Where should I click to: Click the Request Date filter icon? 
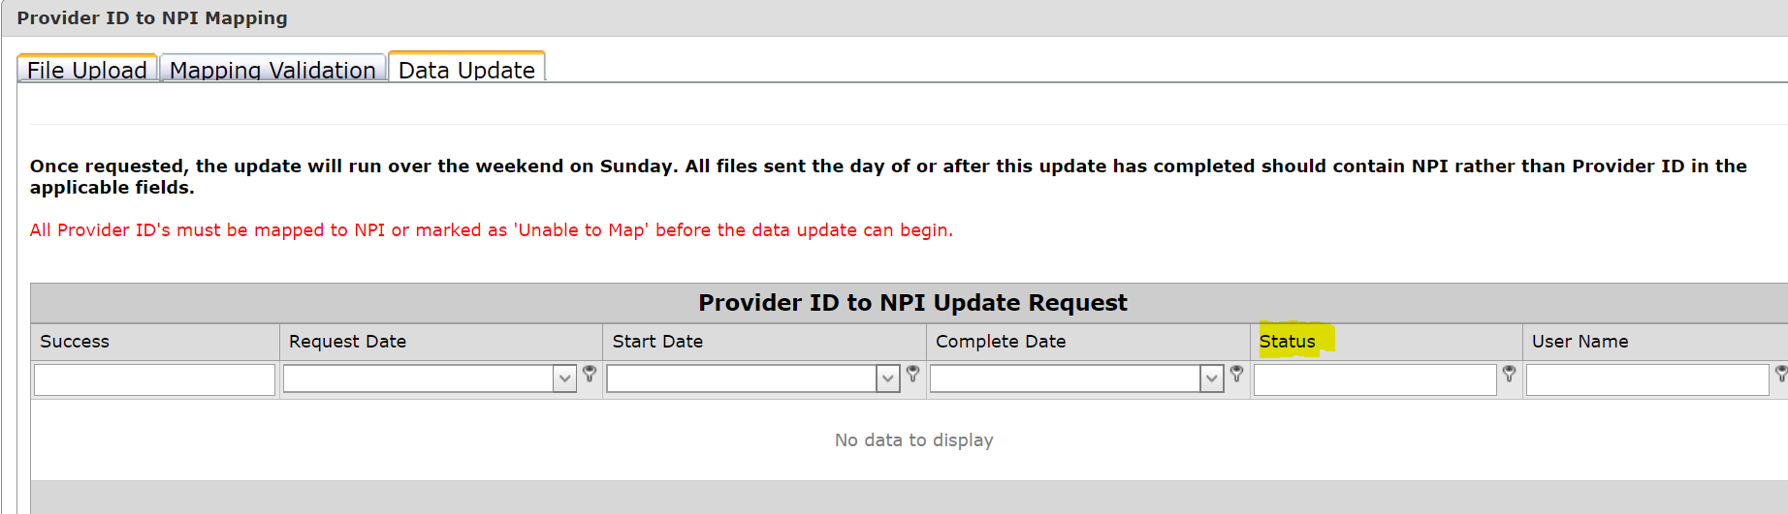590,374
